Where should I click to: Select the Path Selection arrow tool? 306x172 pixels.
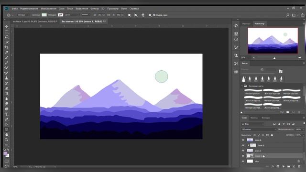tap(6, 124)
